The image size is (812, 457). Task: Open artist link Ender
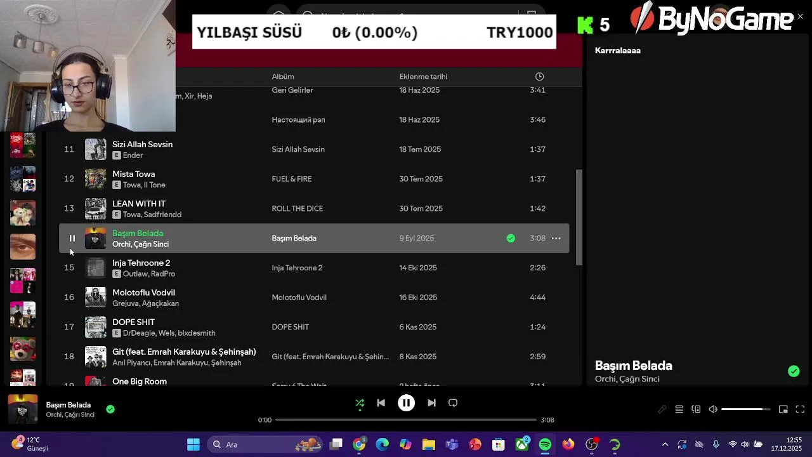(133, 156)
